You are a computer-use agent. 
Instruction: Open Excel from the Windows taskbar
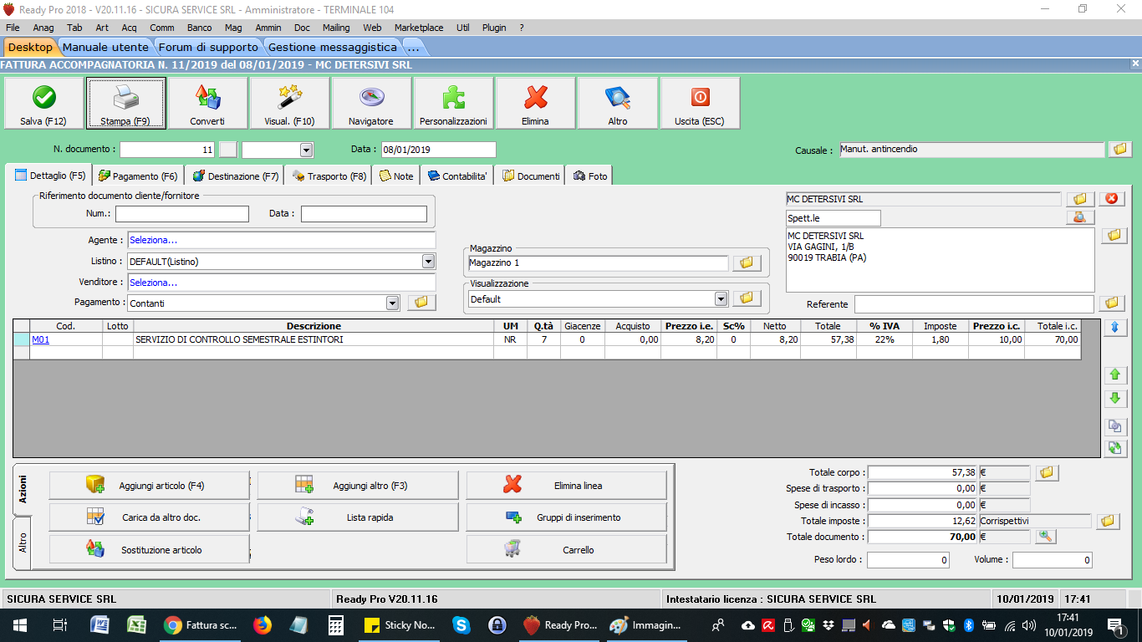click(x=137, y=624)
